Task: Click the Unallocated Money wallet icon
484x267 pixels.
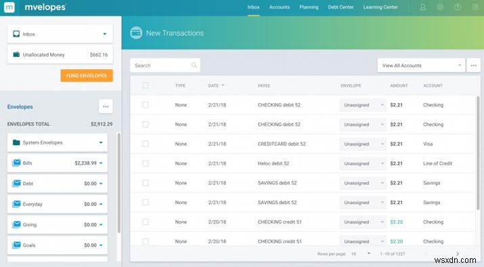Action: click(x=16, y=55)
